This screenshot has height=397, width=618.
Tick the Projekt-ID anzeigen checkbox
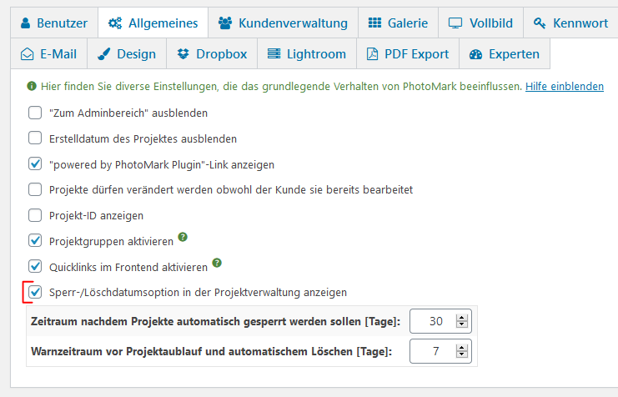pos(35,215)
